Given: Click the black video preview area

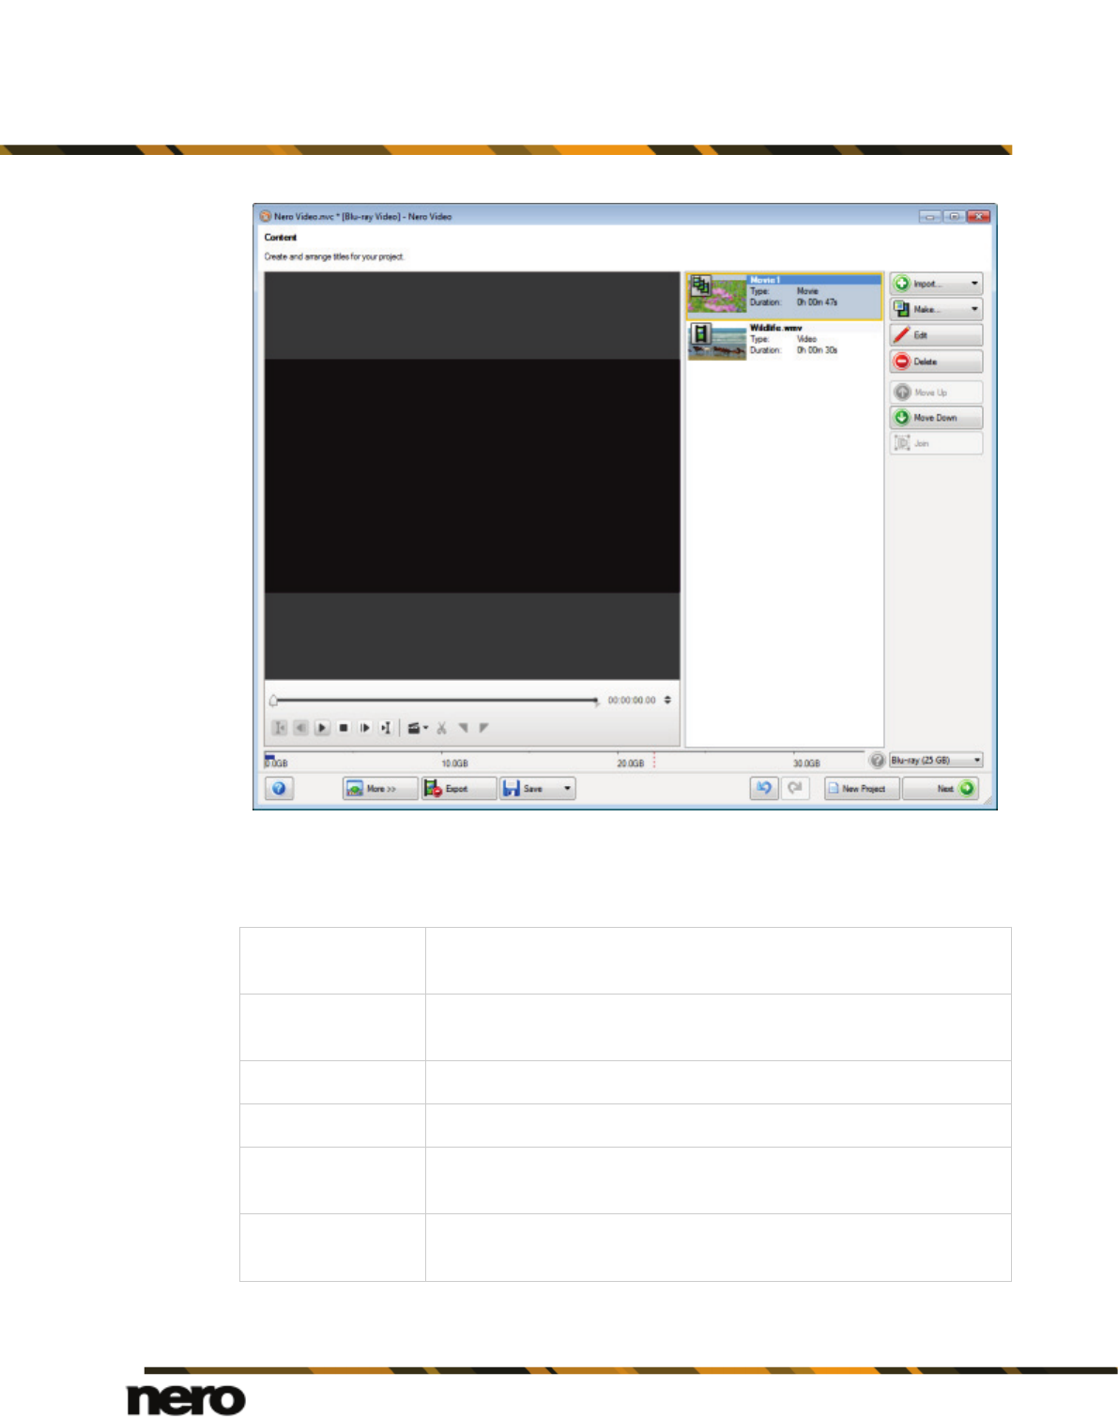Looking at the screenshot, I should (x=472, y=475).
